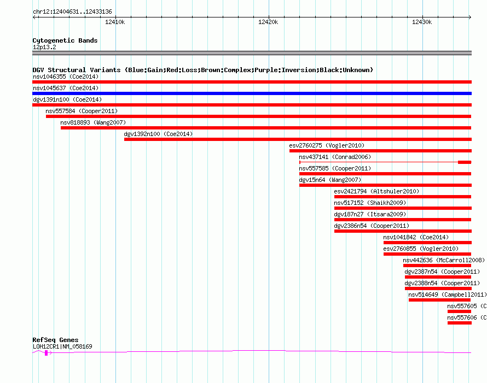Screen dimensions: 487x383
Task: Click the right arrowhead of the ruler
Action: point(469,17)
